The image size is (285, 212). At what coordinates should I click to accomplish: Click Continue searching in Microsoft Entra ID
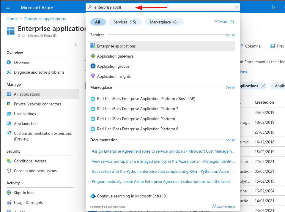131,196
